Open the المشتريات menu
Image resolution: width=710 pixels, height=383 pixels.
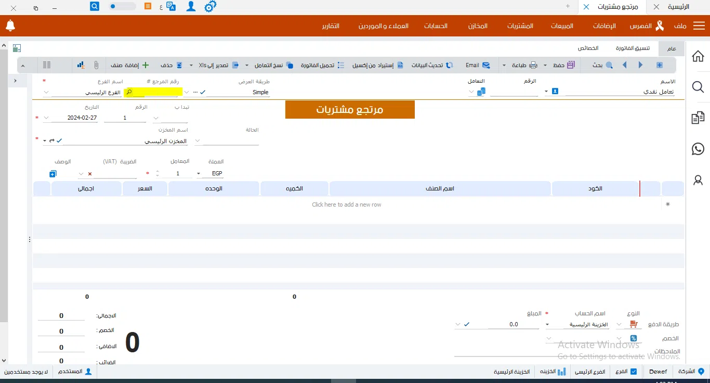tap(520, 26)
